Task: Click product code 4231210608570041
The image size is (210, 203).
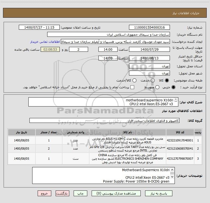Action: 180,149
